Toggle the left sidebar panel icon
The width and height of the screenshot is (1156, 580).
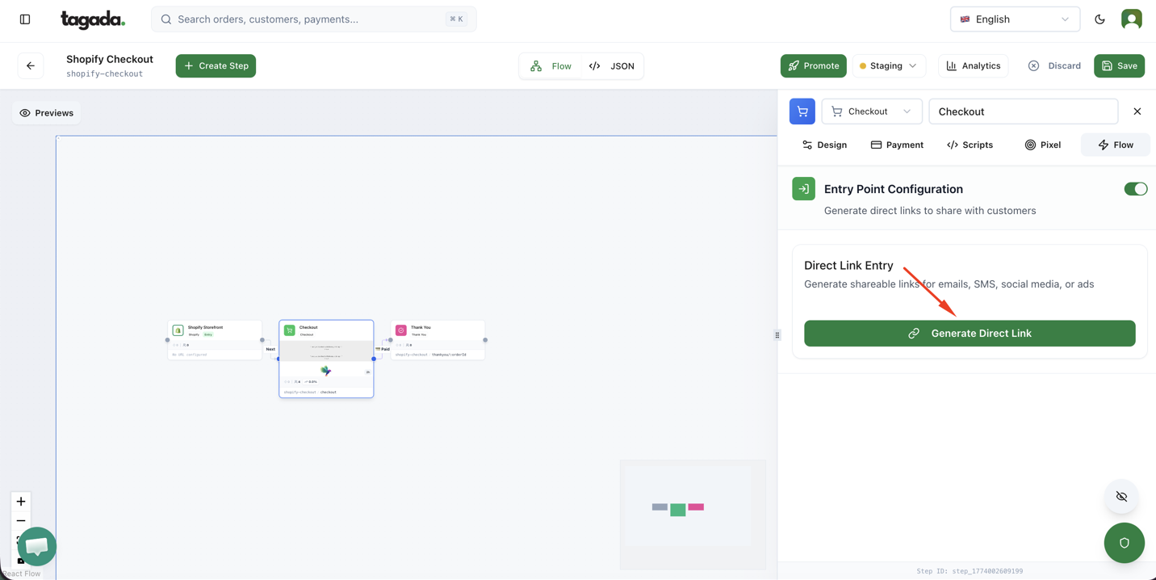[x=25, y=19]
